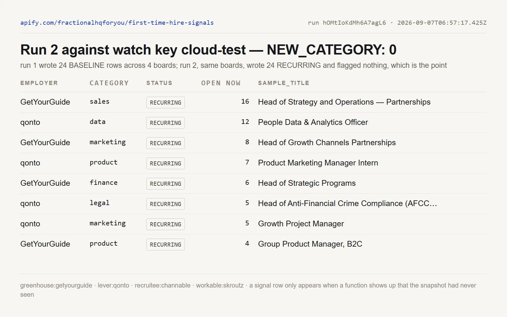
Task: Select Group Product Manager, B2C title
Action: click(x=310, y=244)
